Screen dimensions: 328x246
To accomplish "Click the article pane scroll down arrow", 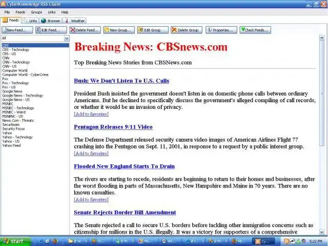I will tap(322, 232).
